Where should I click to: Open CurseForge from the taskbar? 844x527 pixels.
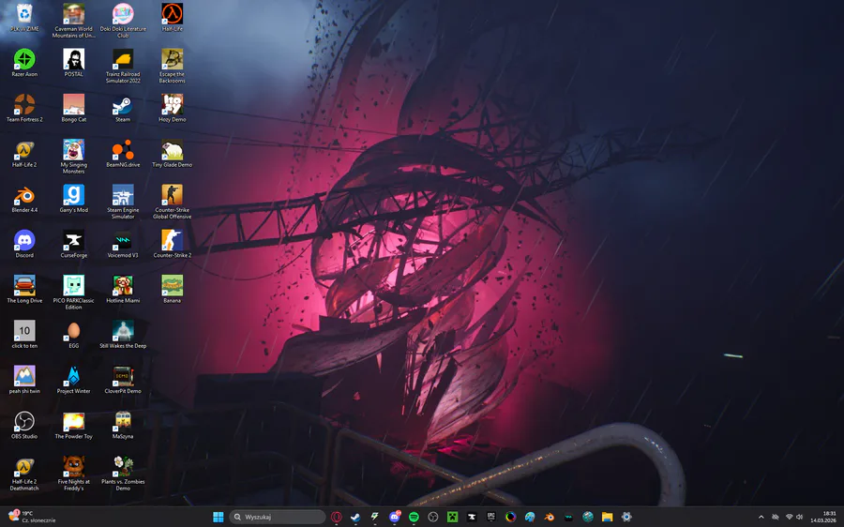click(472, 517)
